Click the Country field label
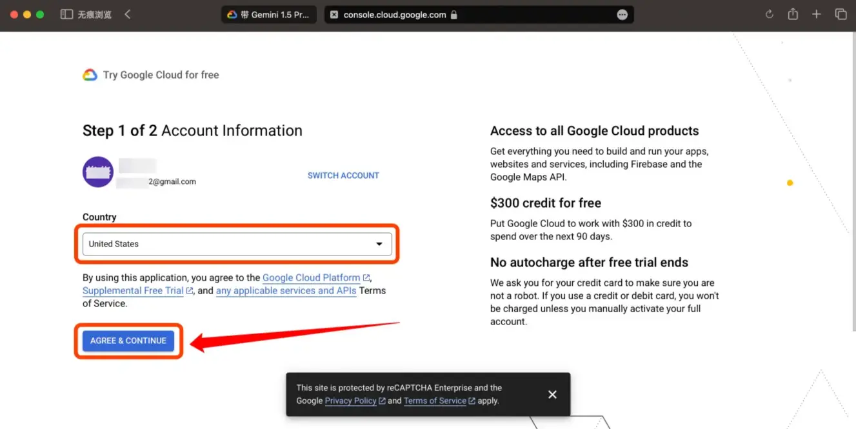Image resolution: width=856 pixels, height=429 pixels. pyautogui.click(x=99, y=217)
